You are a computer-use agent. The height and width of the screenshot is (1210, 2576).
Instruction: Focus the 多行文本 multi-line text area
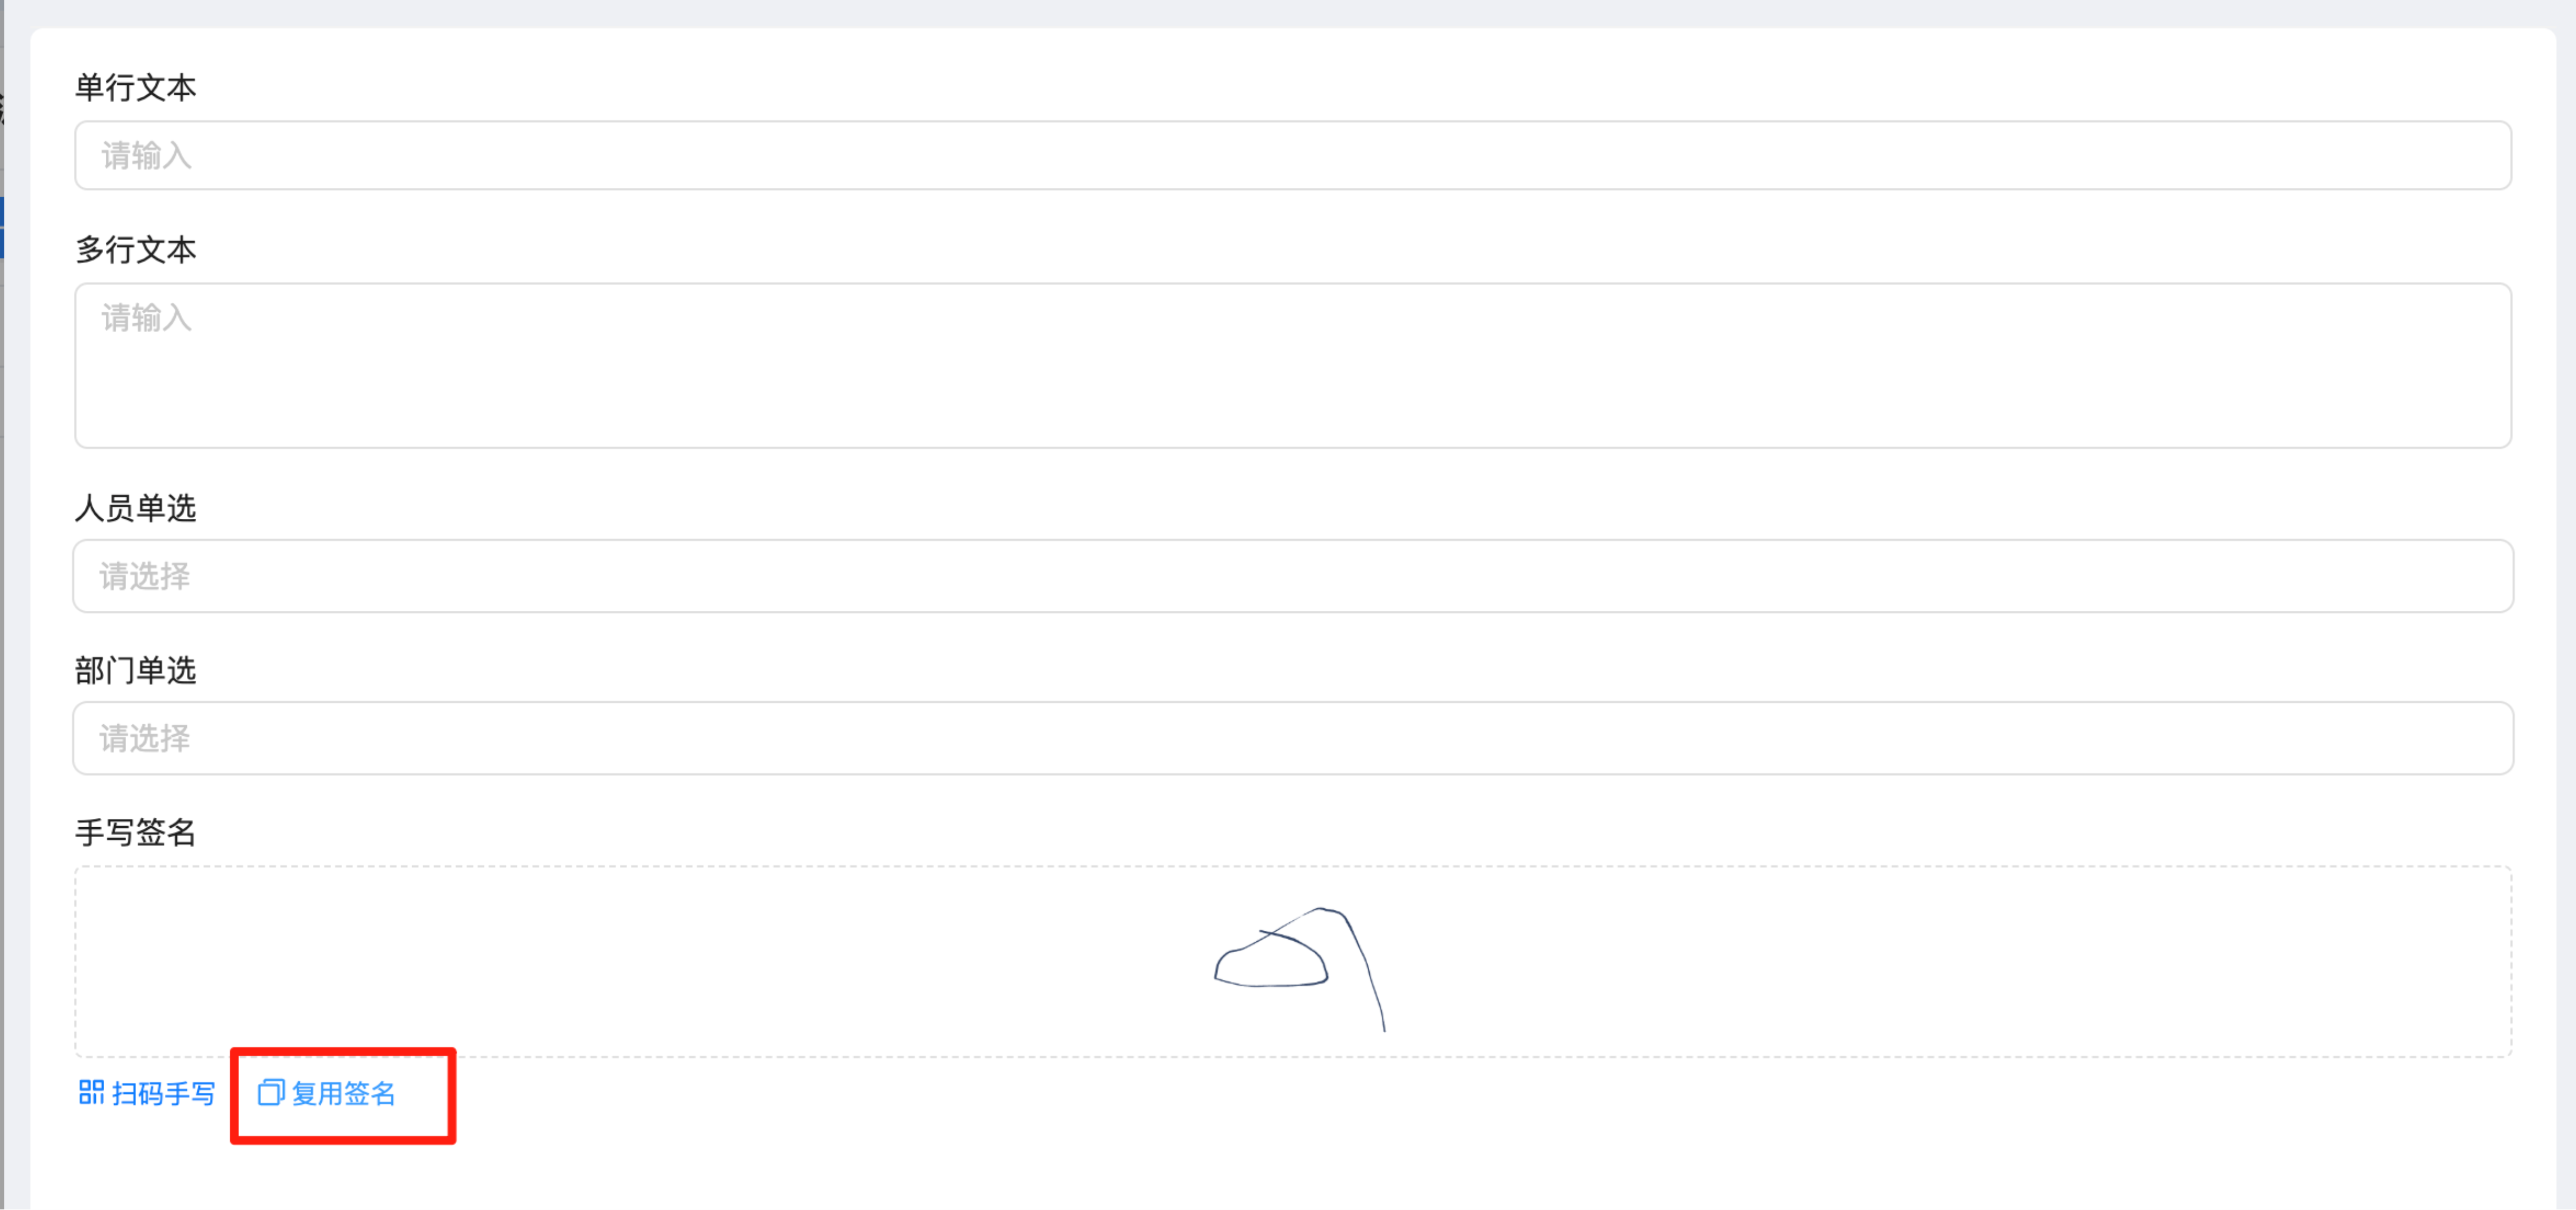[1292, 365]
